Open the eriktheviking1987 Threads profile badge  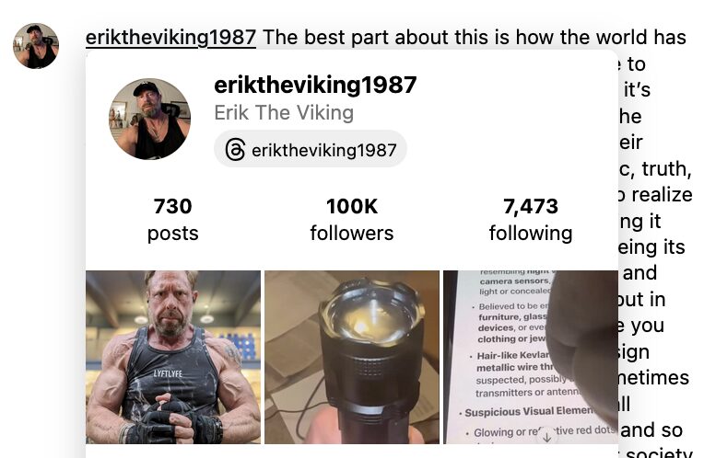[x=311, y=149]
